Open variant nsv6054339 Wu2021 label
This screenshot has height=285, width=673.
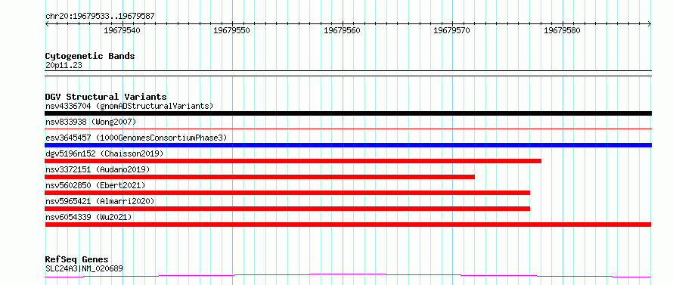point(88,217)
